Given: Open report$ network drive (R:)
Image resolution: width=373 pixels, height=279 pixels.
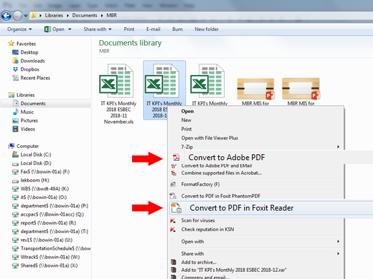Looking at the screenshot, I should [44, 223].
